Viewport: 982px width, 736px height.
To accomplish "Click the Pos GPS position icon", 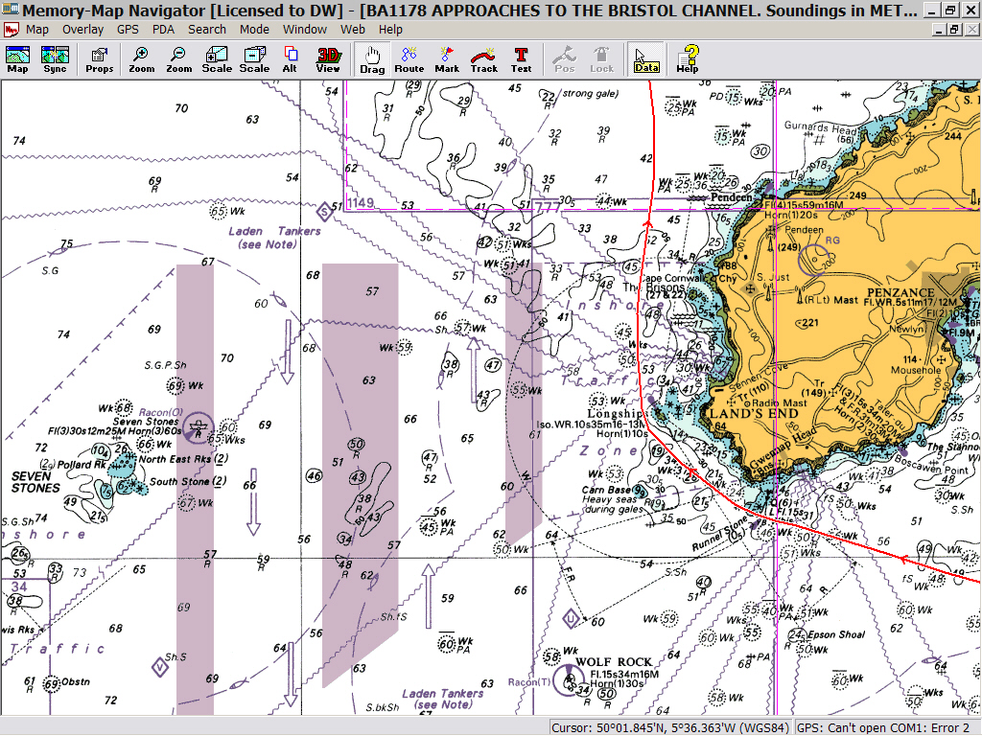I will coord(564,59).
